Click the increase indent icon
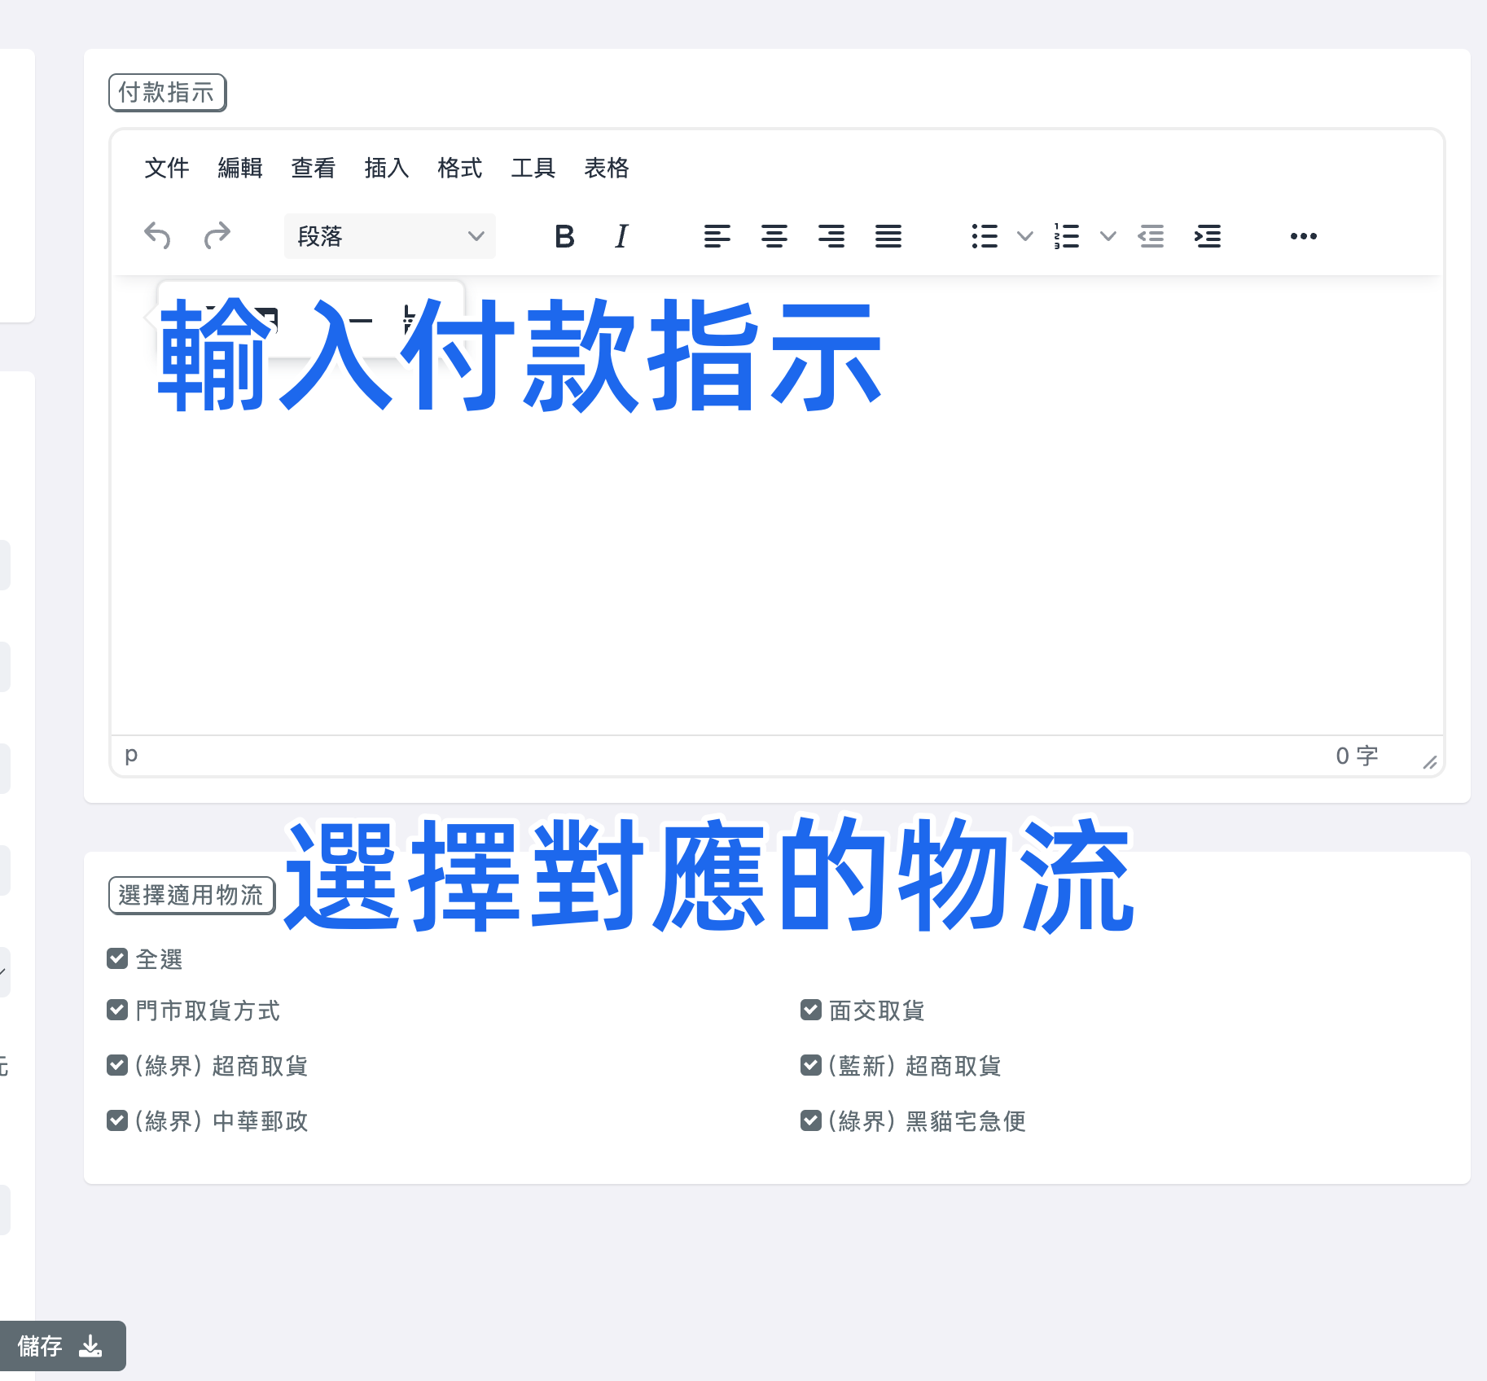Screen dimensions: 1487x1381 [1208, 236]
